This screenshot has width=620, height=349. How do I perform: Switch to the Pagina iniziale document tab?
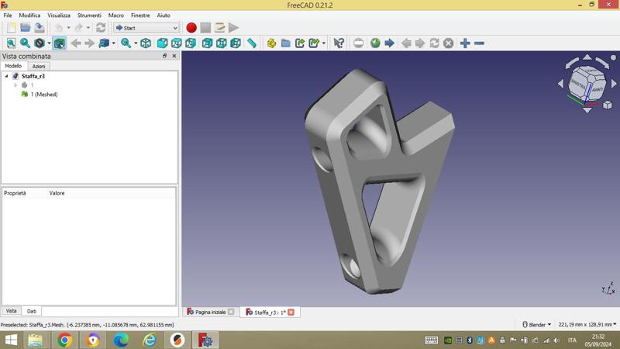pos(210,313)
